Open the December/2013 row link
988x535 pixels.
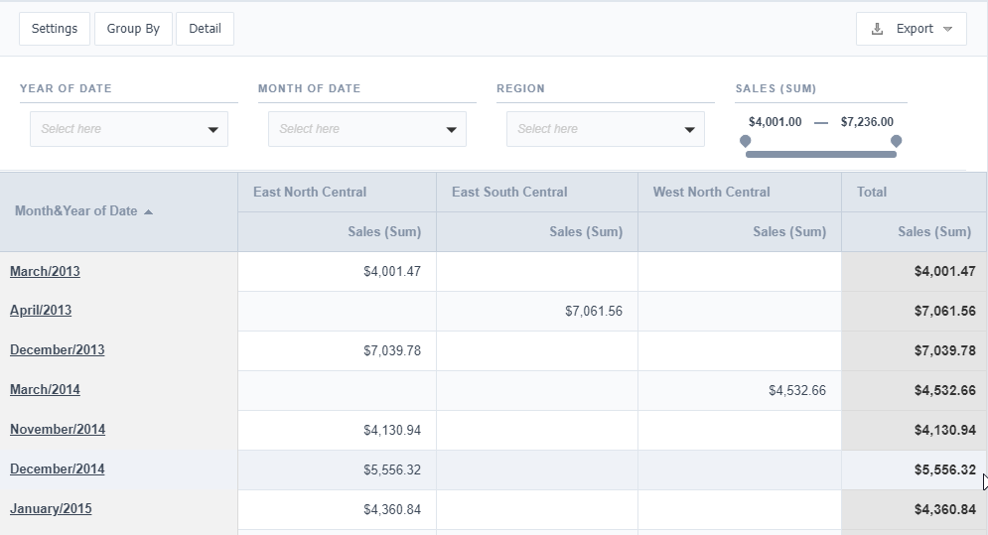point(57,350)
